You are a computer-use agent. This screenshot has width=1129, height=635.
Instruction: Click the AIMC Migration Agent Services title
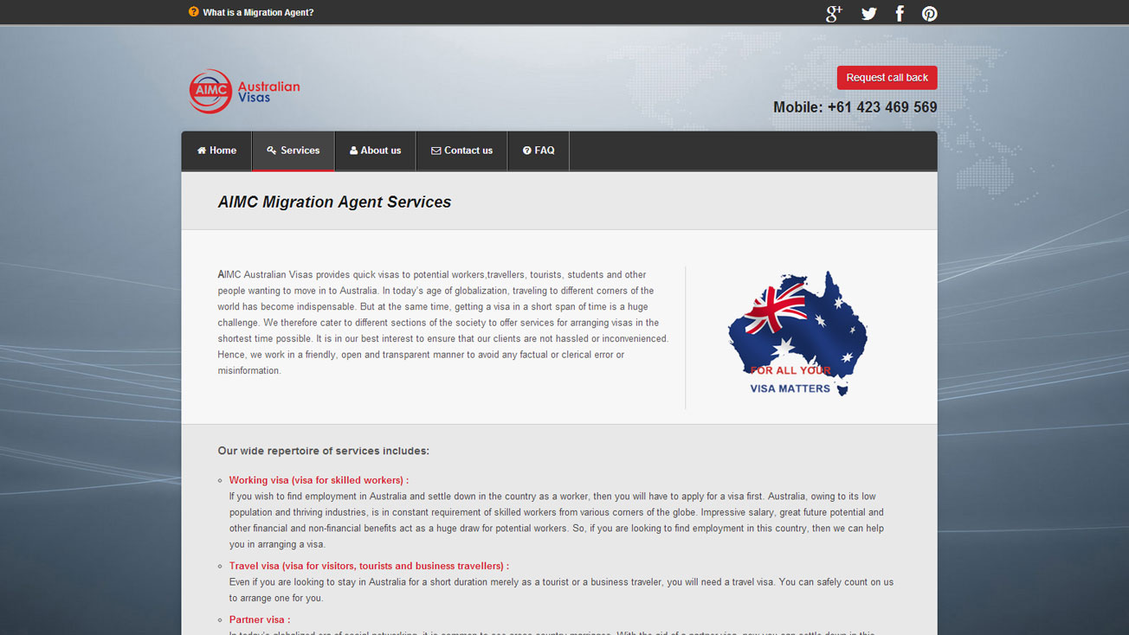334,202
